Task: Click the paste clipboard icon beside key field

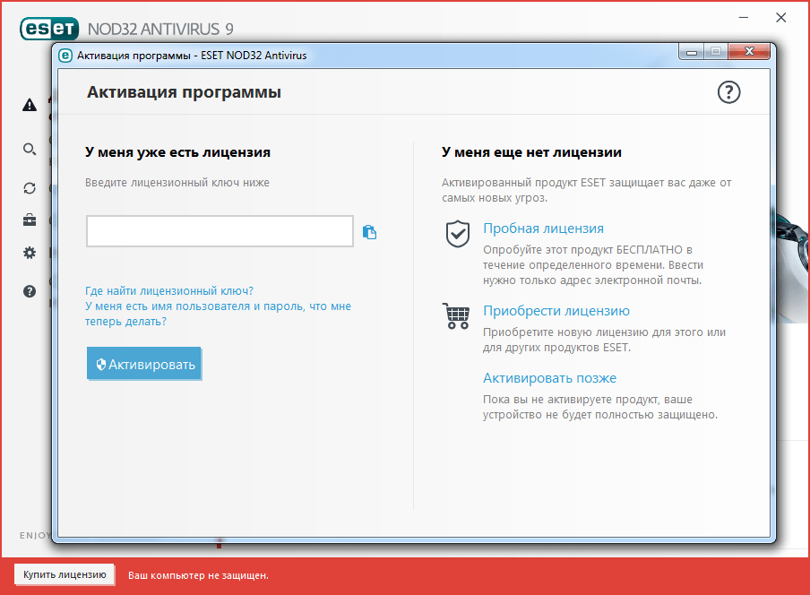Action: [369, 232]
